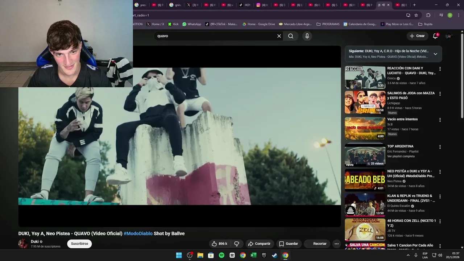Open Chrome media controls icon
Screen dimensions: 464x261
tap(441, 15)
